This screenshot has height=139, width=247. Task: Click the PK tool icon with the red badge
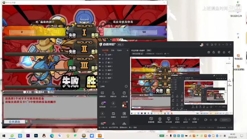pyautogui.click(x=103, y=124)
